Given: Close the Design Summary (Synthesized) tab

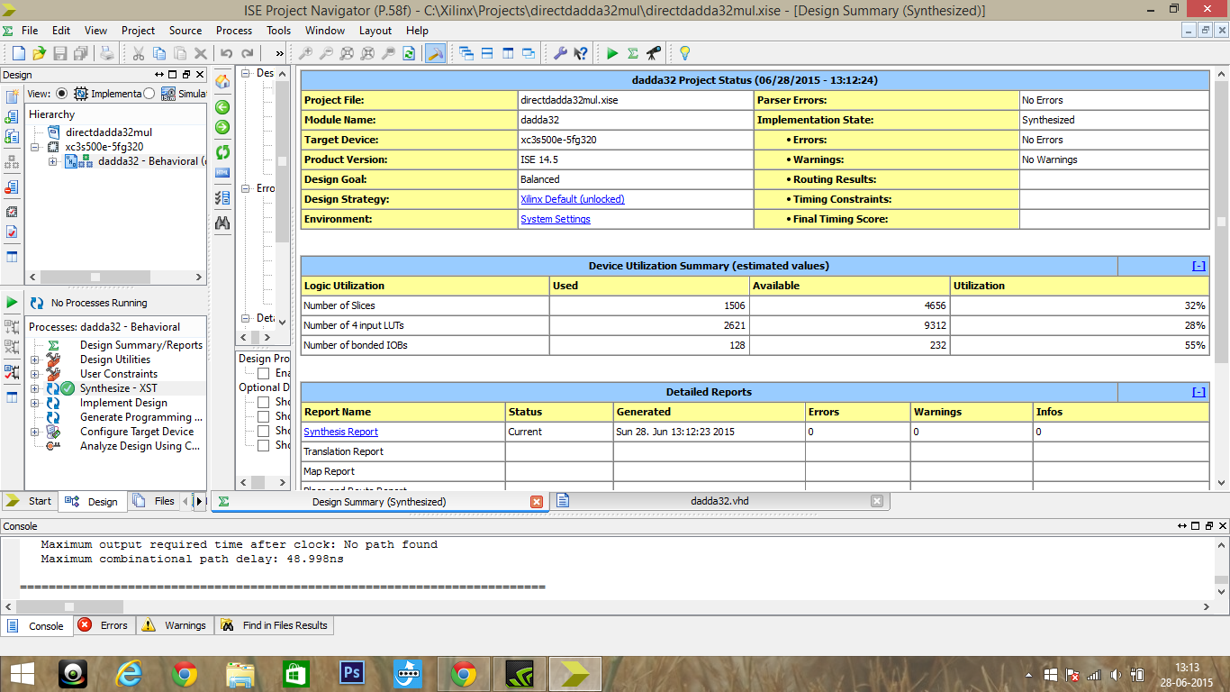Looking at the screenshot, I should 537,501.
